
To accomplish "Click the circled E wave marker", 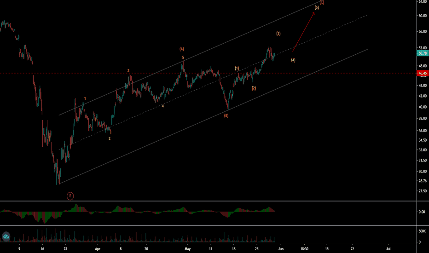I will coord(70,196).
